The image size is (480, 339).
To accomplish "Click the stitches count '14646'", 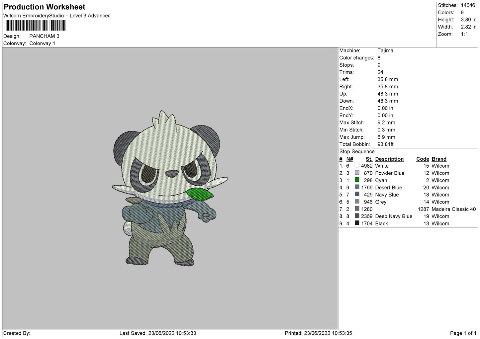I will (x=468, y=5).
